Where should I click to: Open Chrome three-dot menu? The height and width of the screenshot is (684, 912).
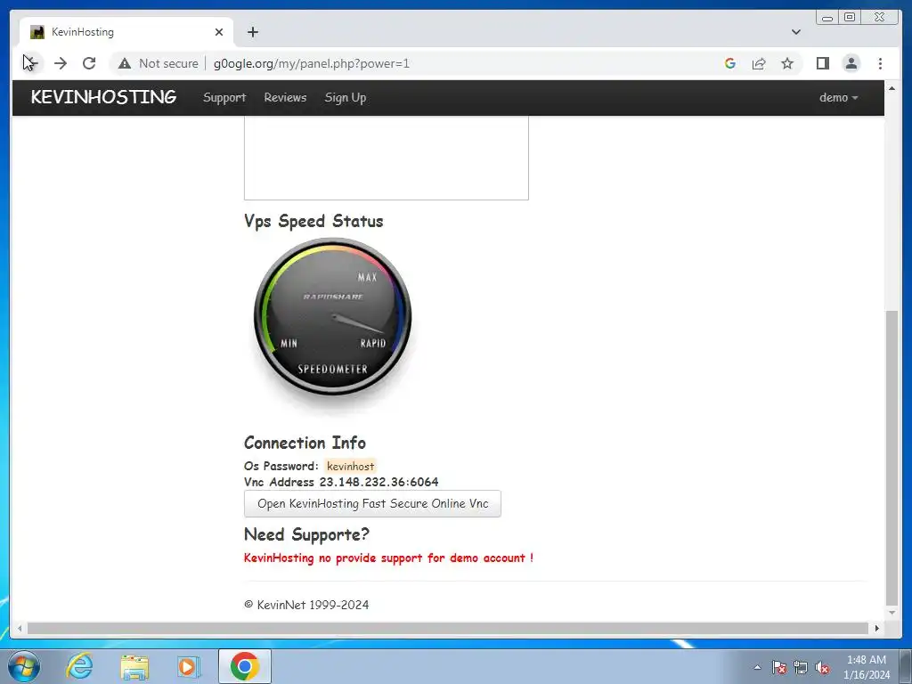click(880, 63)
